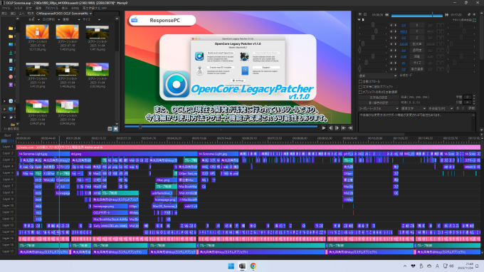Switch file browser to large thumbnails view icon
Image resolution: width=484 pixels, height=272 pixels.
tap(115, 129)
